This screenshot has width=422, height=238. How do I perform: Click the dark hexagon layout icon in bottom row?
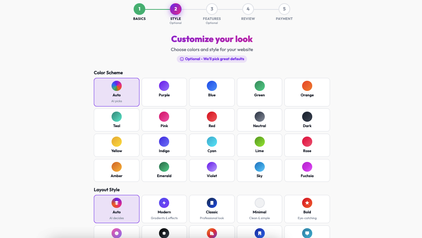(x=164, y=233)
